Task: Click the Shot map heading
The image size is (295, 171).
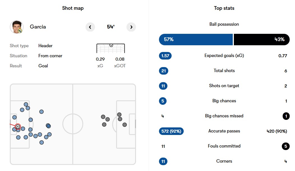Action: pos(73,8)
